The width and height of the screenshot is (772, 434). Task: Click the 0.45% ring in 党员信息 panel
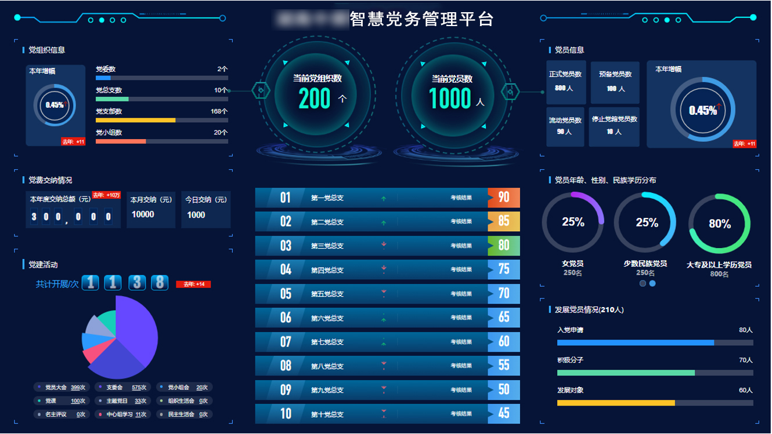(x=702, y=110)
